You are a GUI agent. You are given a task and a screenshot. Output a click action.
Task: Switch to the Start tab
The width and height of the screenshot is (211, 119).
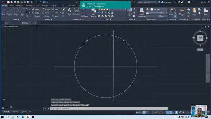point(7,23)
